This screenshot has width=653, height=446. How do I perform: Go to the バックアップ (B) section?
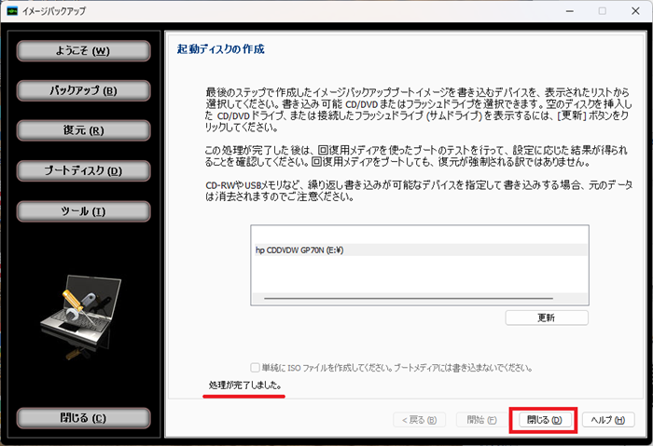click(81, 90)
